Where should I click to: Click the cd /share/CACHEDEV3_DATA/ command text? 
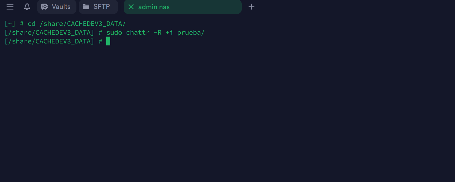pyautogui.click(x=77, y=24)
